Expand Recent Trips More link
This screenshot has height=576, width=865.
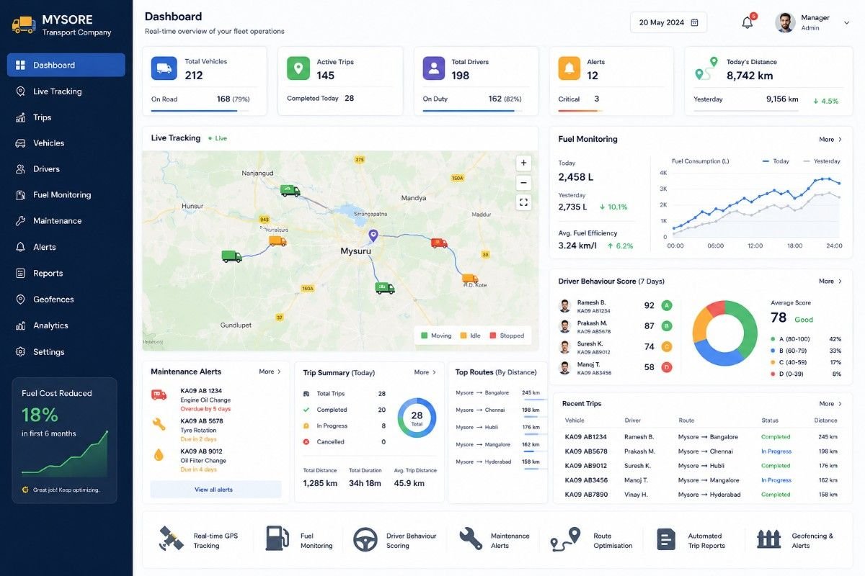coord(830,404)
